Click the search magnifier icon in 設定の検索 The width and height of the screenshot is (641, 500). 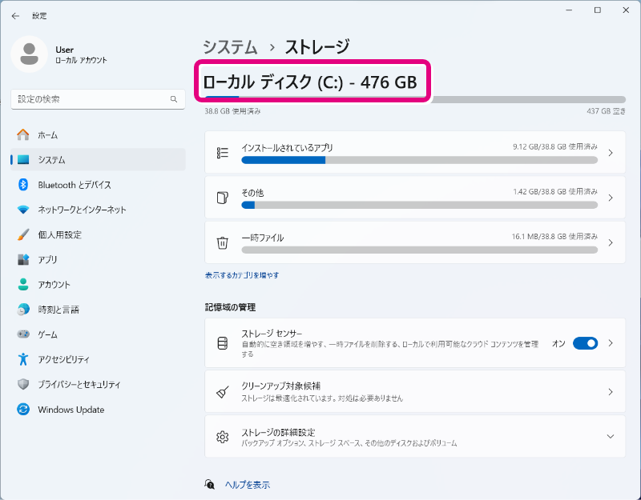(x=173, y=99)
